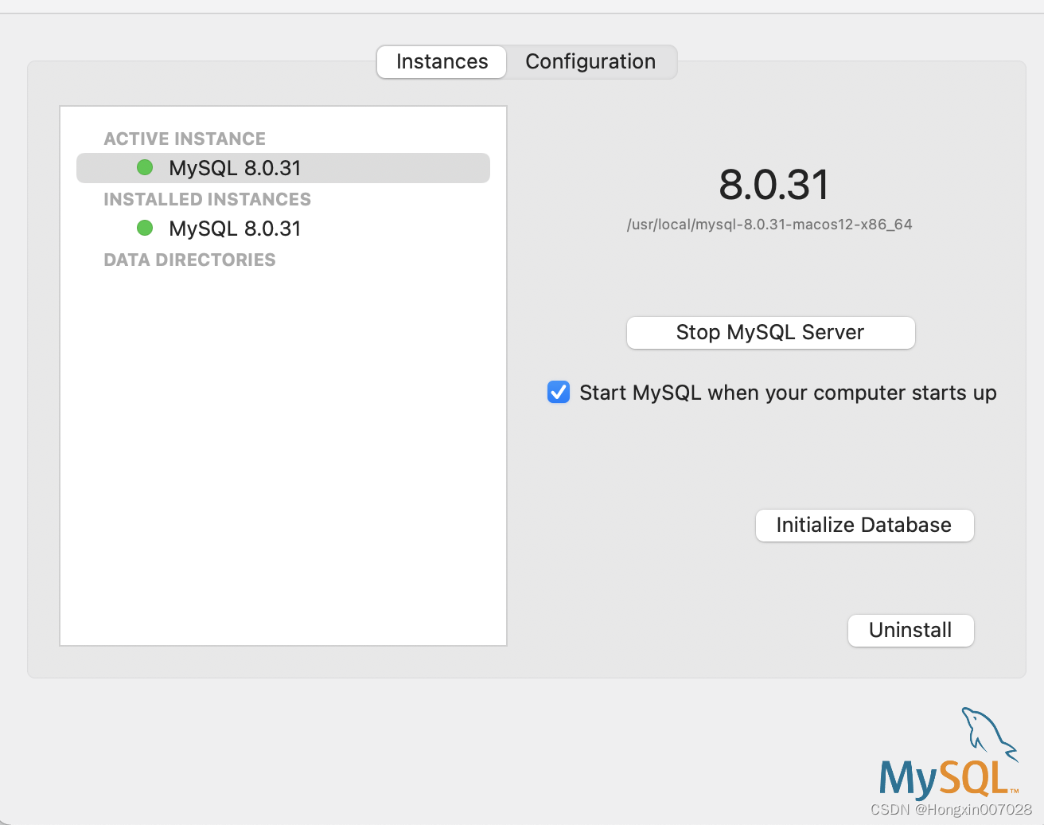This screenshot has height=825, width=1044.
Task: Select MySQL 8.0.31 under Installed Instances
Action: pos(283,229)
